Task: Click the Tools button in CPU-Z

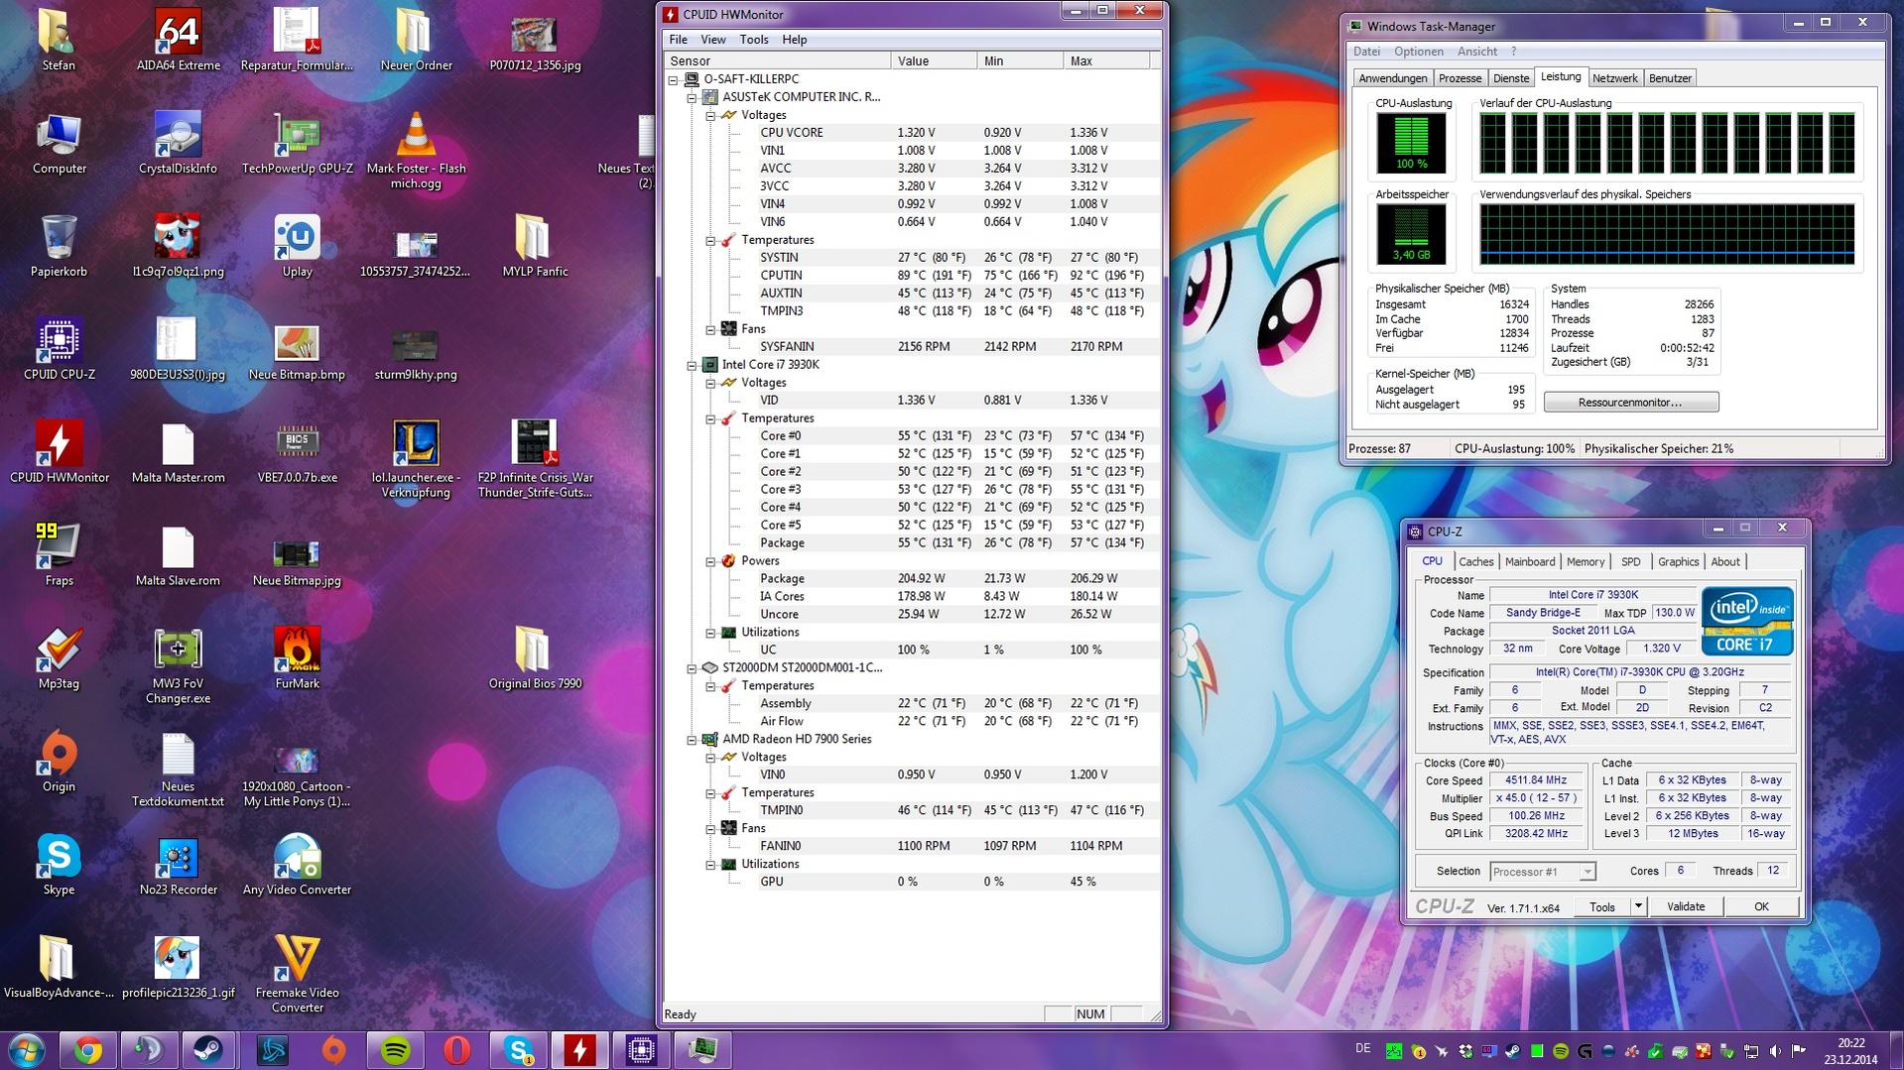Action: [1602, 906]
